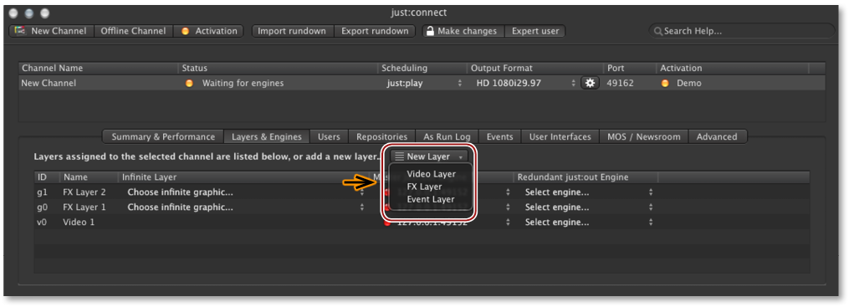Viewport: 849px width, 307px height.
Task: Click the Demo activation status
Action: click(x=688, y=84)
